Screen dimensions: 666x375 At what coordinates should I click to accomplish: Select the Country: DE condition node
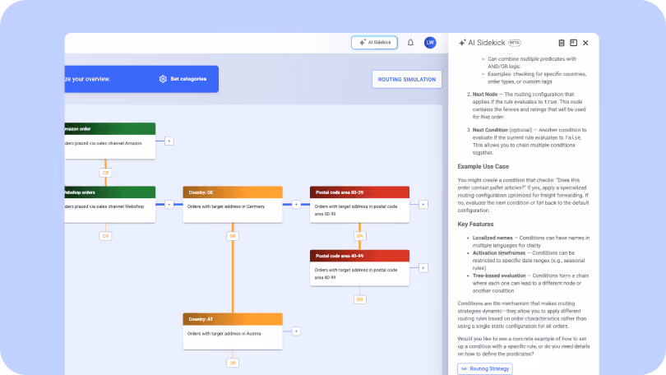pyautogui.click(x=233, y=204)
